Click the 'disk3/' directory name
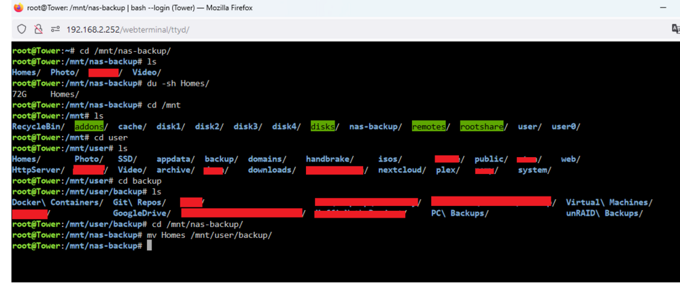The width and height of the screenshot is (680, 289). pyautogui.click(x=248, y=126)
